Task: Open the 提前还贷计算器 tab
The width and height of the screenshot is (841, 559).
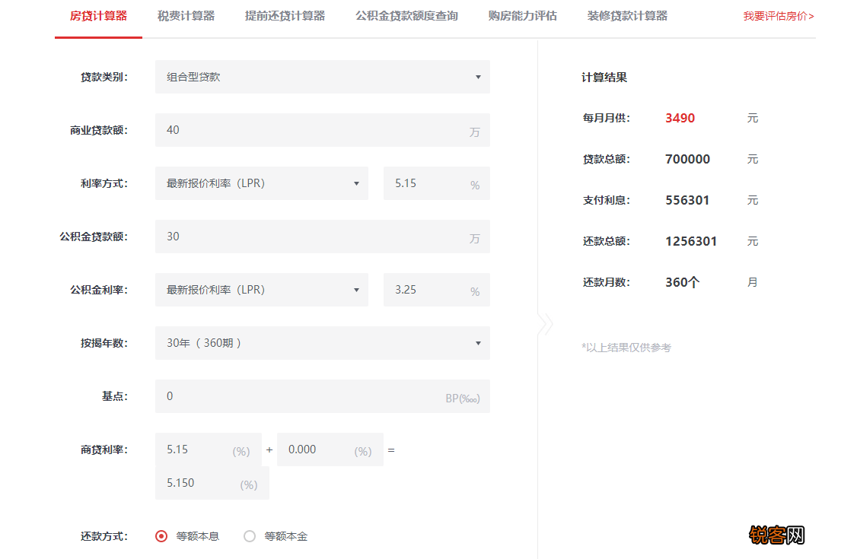Action: click(x=285, y=16)
